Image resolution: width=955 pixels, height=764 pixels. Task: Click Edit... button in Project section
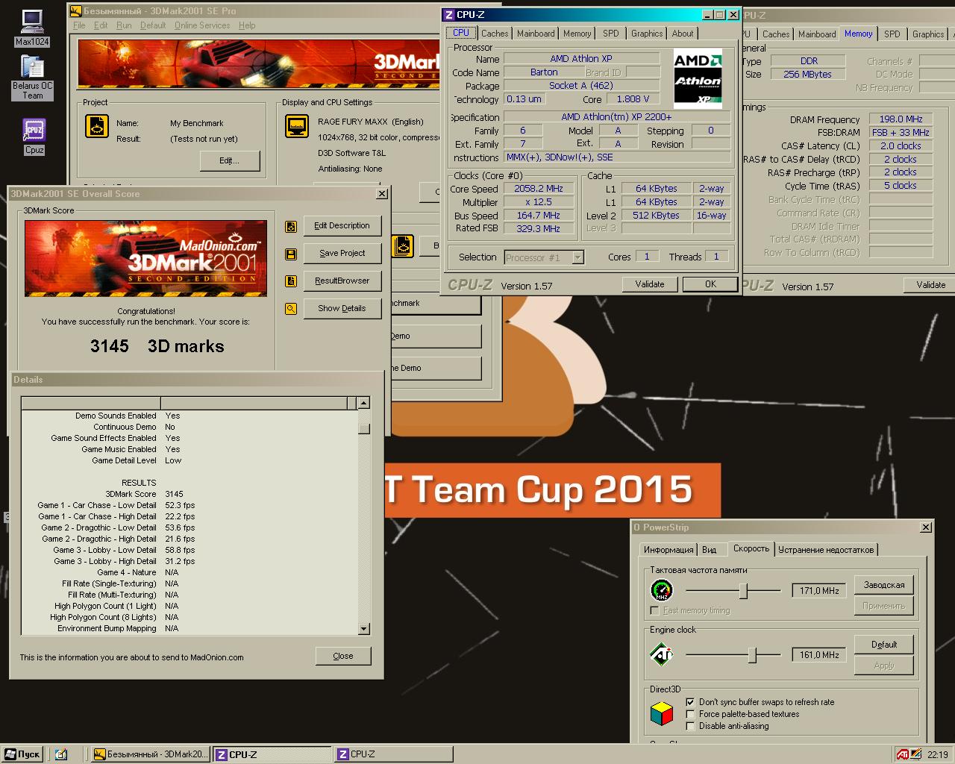click(x=230, y=161)
